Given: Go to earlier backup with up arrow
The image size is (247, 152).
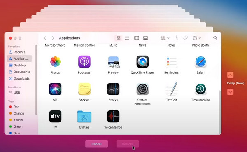Looking at the screenshot, I should 230,75.
